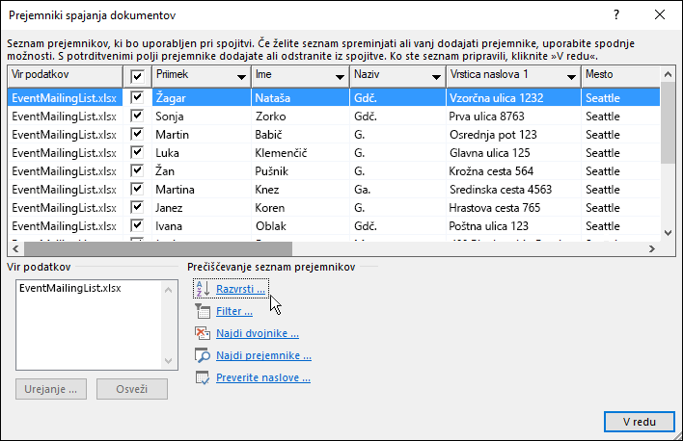Uncheck the recipient Sonja Zorko
The width and height of the screenshot is (683, 441).
[x=137, y=116]
